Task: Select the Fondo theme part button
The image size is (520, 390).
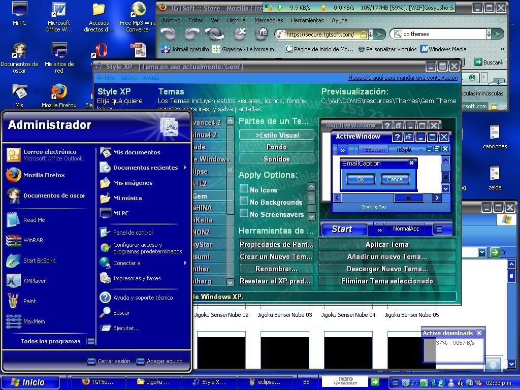Action: pyautogui.click(x=277, y=147)
